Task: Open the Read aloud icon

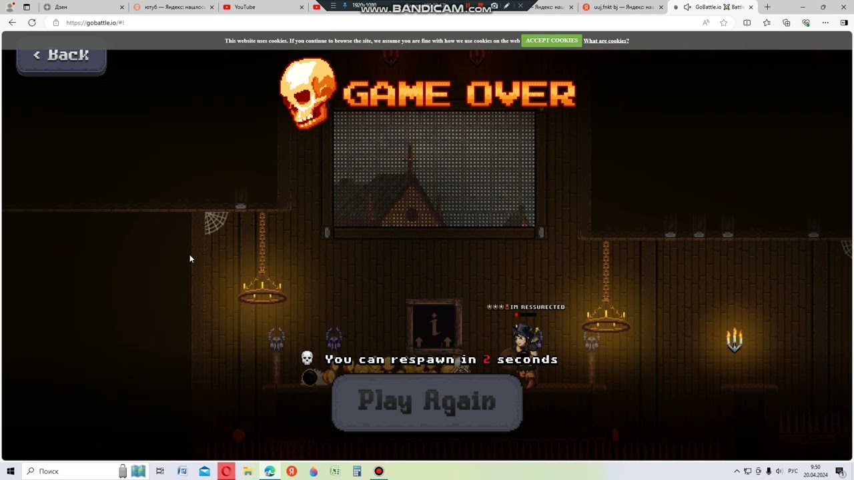Action: pyautogui.click(x=706, y=23)
